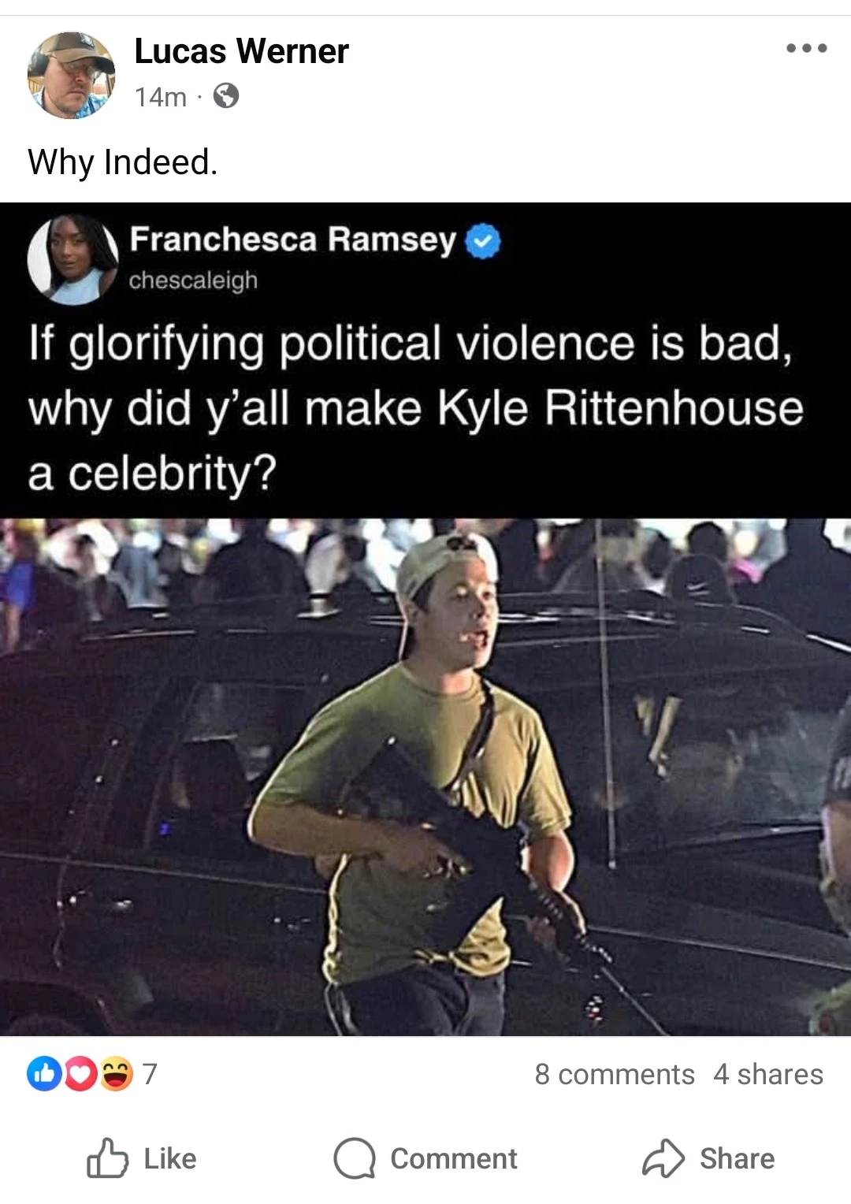Tap the blue verified badge
The height and width of the screenshot is (1204, 851).
click(483, 241)
